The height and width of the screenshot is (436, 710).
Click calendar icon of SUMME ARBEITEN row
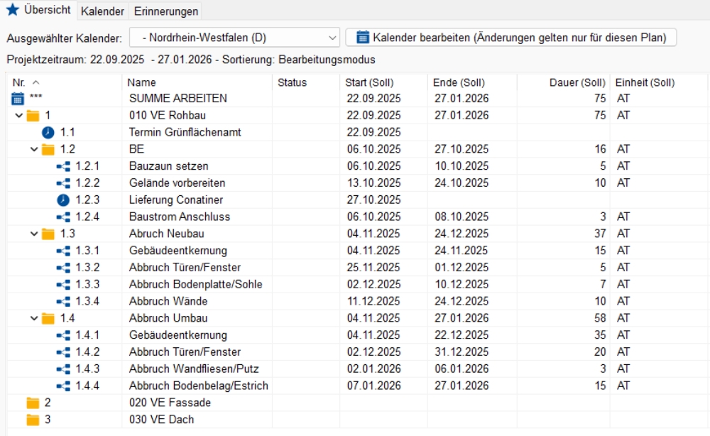coord(17,98)
